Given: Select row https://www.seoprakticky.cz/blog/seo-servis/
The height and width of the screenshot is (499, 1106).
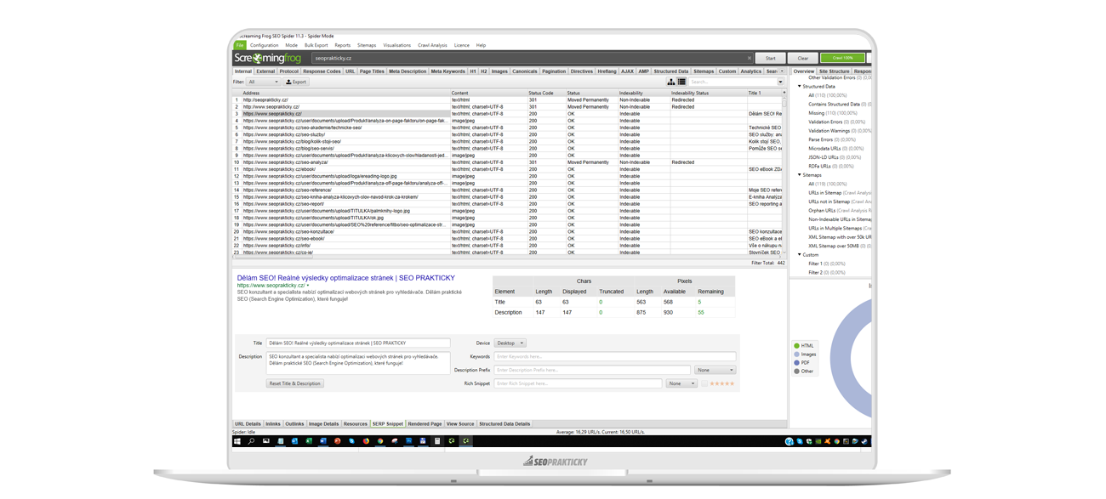Looking at the screenshot, I should click(508, 148).
